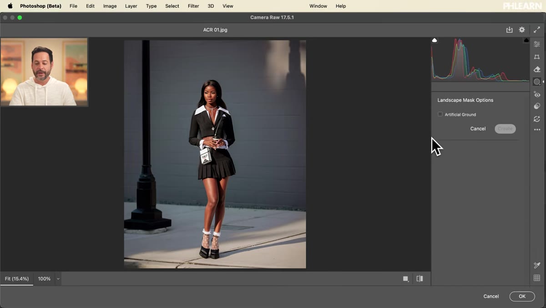Open Camera Raw settings gear

(522, 30)
